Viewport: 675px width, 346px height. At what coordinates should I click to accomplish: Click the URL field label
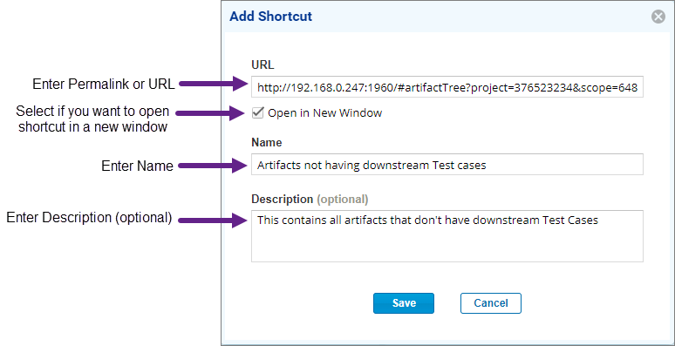(262, 65)
